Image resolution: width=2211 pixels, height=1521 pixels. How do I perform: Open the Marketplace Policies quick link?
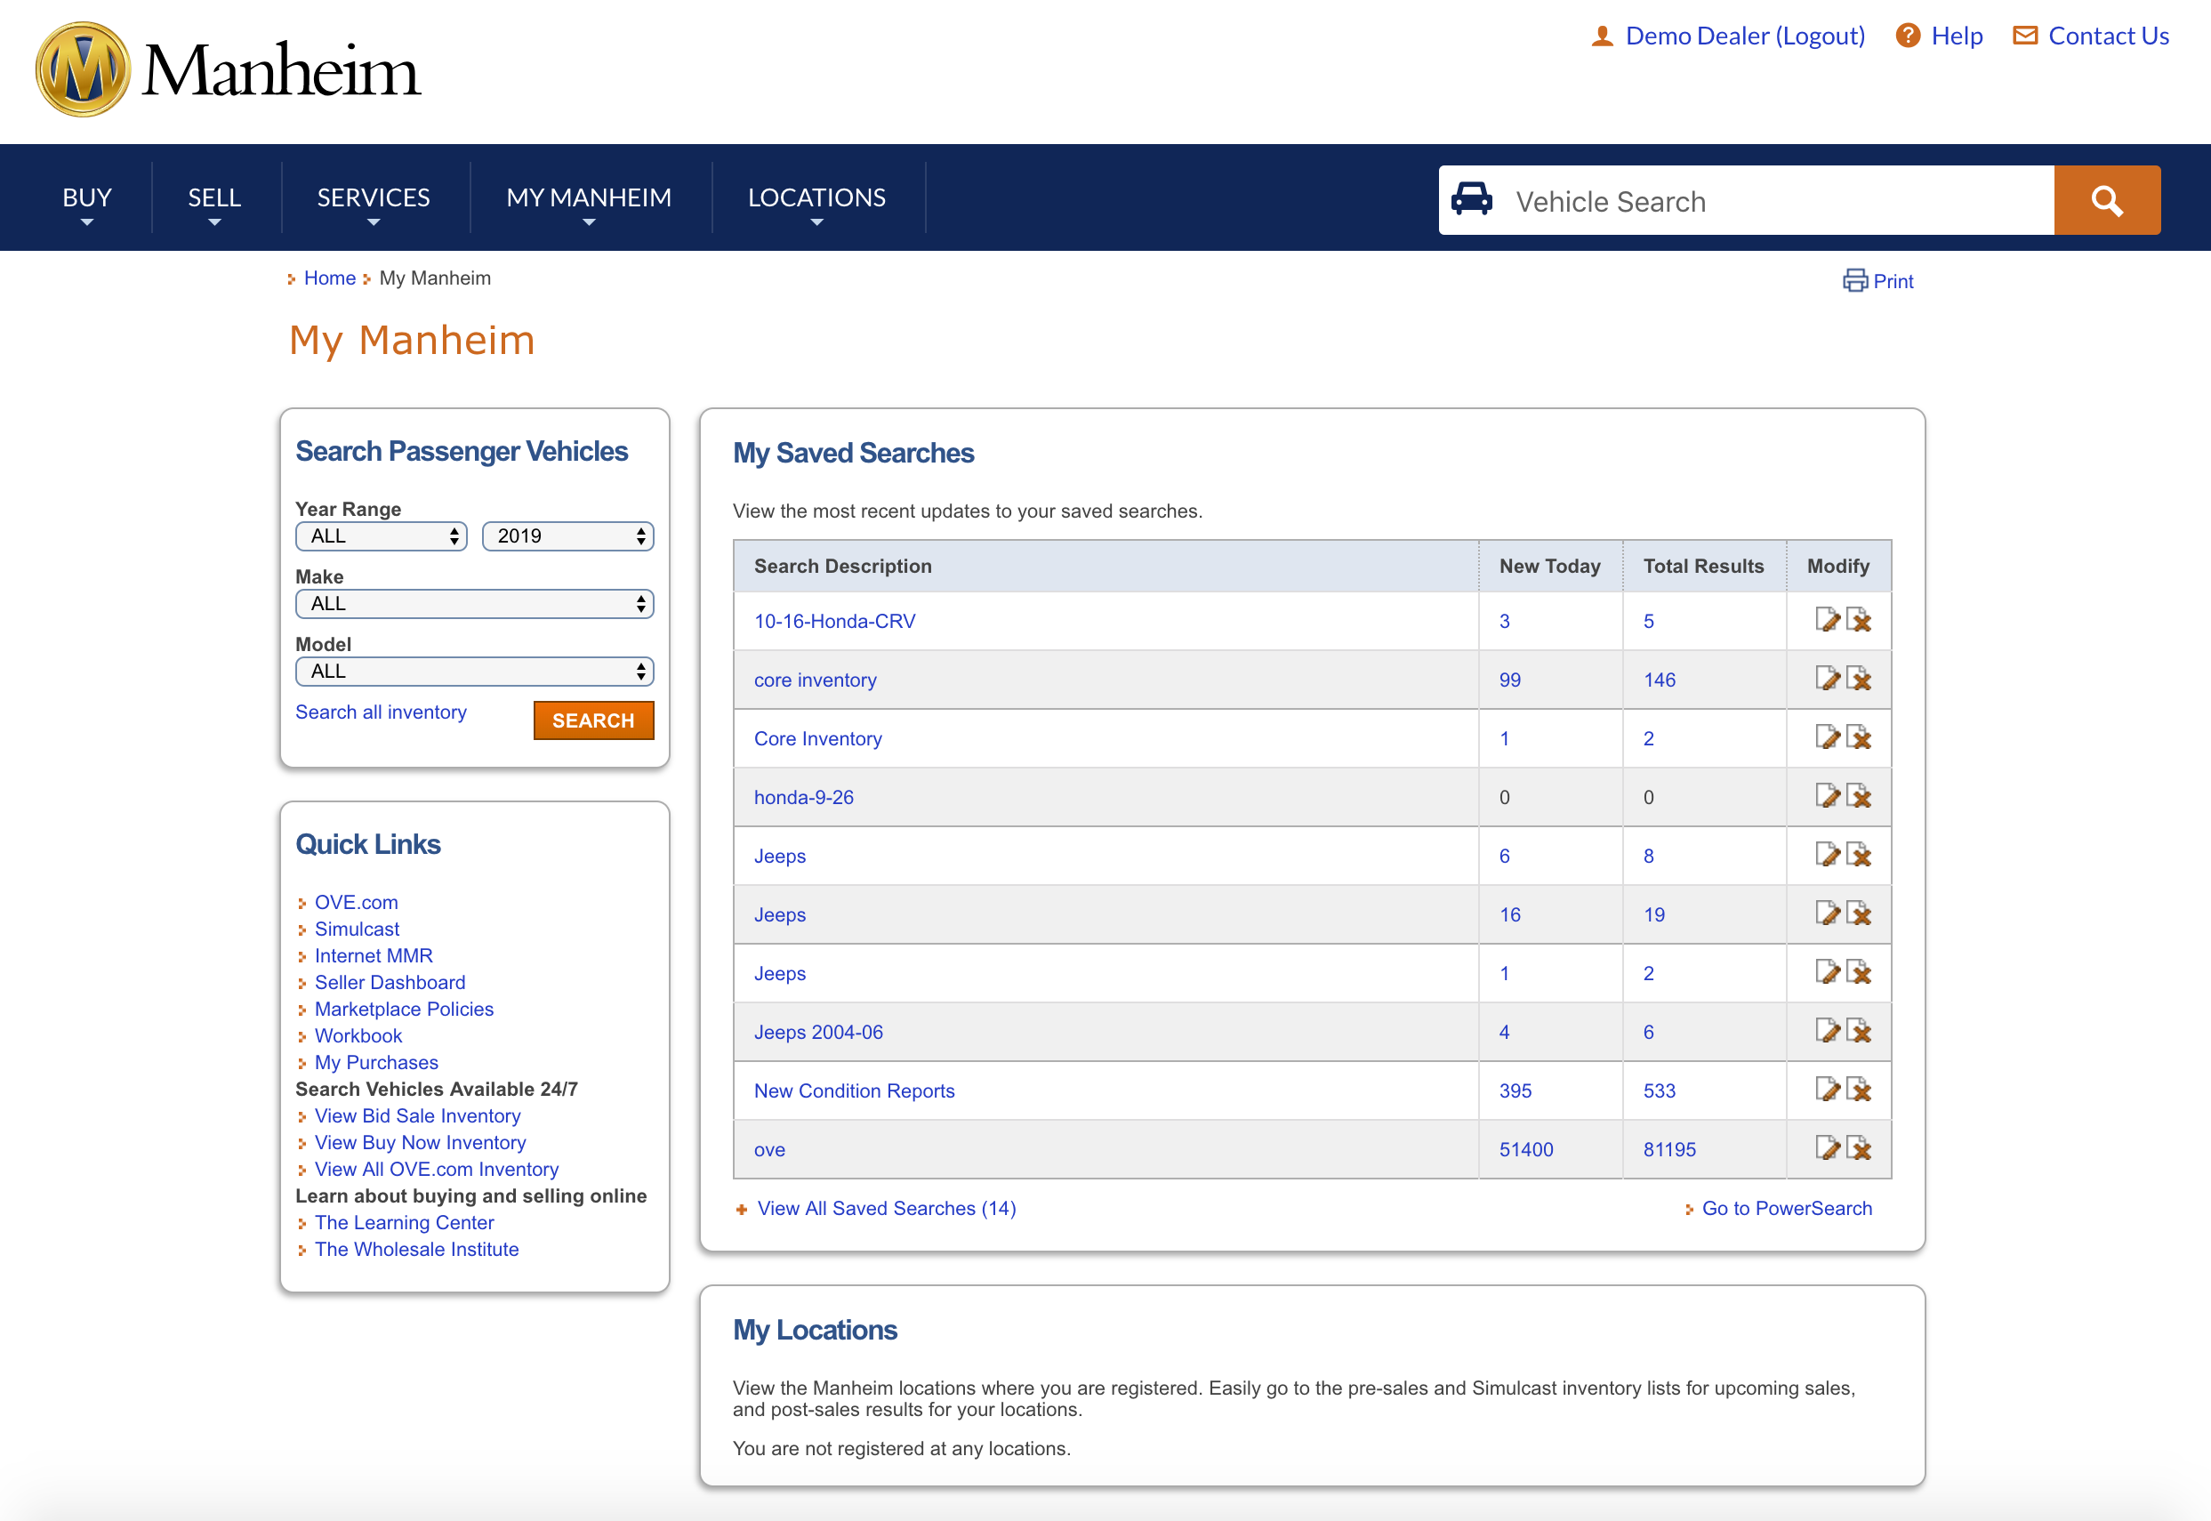tap(404, 1009)
